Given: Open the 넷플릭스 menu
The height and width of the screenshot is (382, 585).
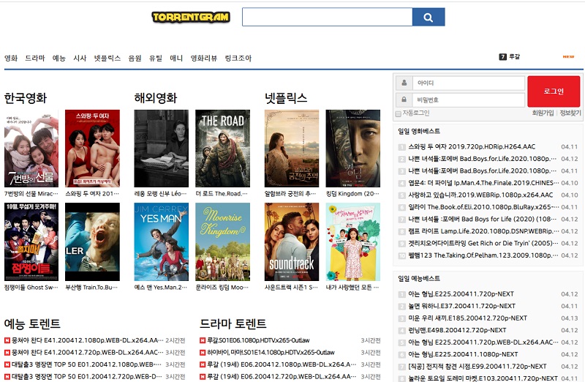Looking at the screenshot, I should click(x=107, y=59).
